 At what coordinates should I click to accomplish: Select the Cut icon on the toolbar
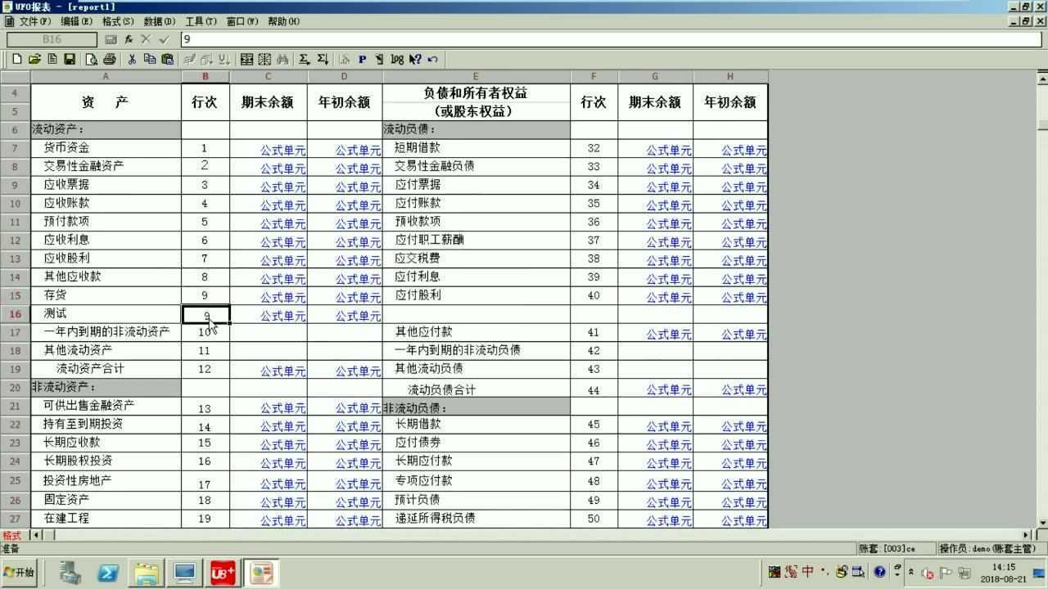[x=131, y=59]
